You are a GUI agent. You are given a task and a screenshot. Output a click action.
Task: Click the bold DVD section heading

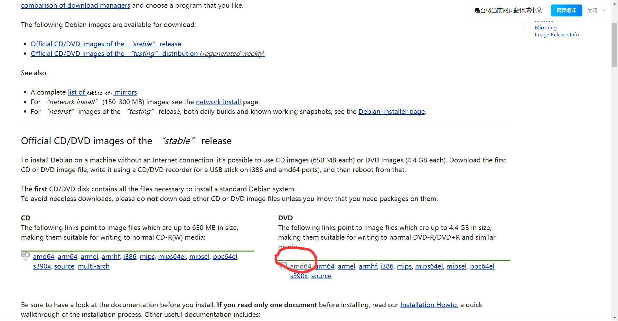pyautogui.click(x=286, y=218)
